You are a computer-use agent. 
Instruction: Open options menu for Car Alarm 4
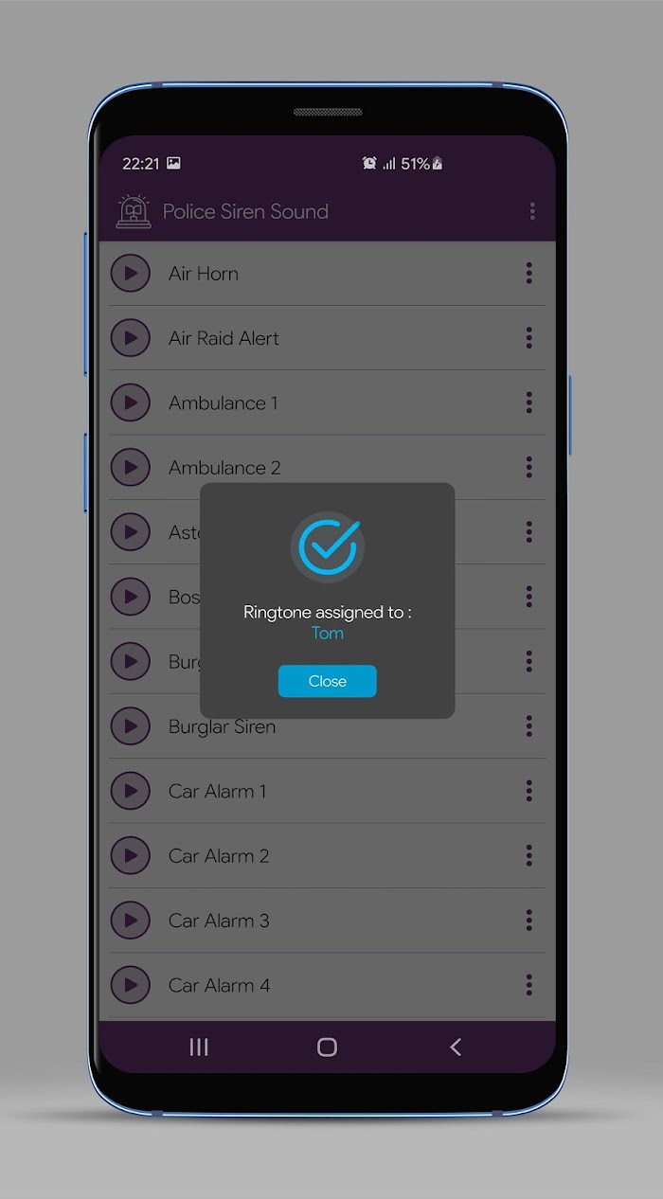529,985
